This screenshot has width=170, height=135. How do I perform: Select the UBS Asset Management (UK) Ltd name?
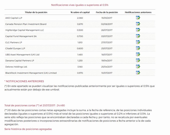tap(22, 54)
